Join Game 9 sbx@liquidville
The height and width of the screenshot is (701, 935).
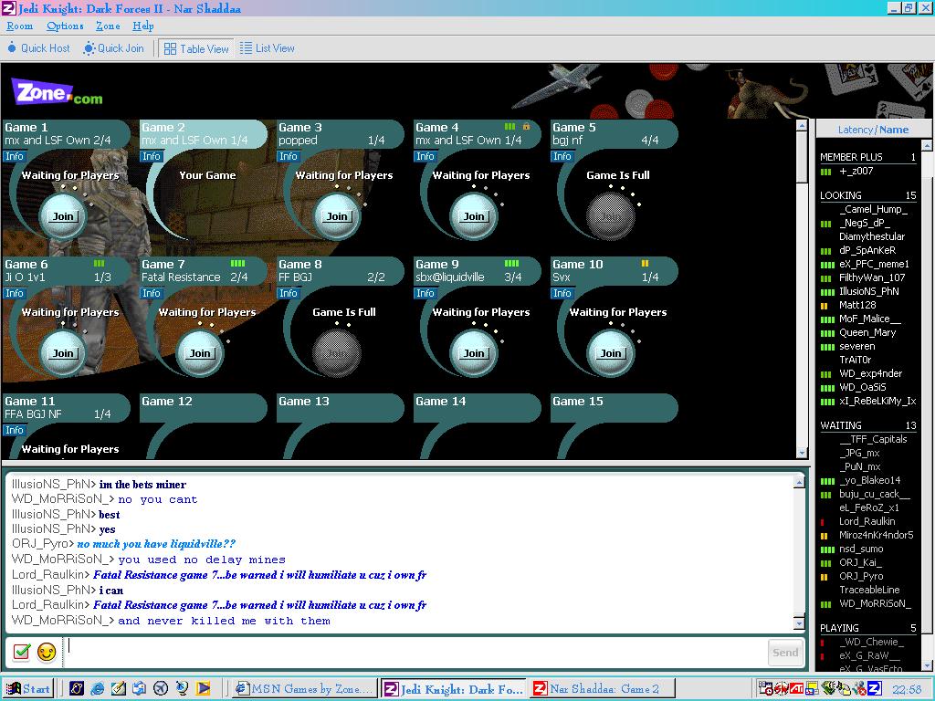click(x=474, y=353)
